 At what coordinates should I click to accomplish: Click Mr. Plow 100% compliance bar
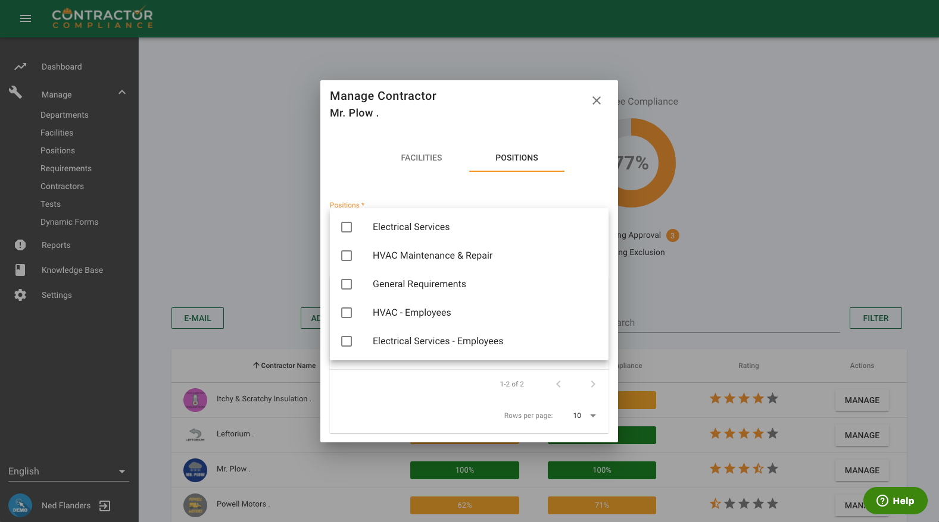click(464, 470)
